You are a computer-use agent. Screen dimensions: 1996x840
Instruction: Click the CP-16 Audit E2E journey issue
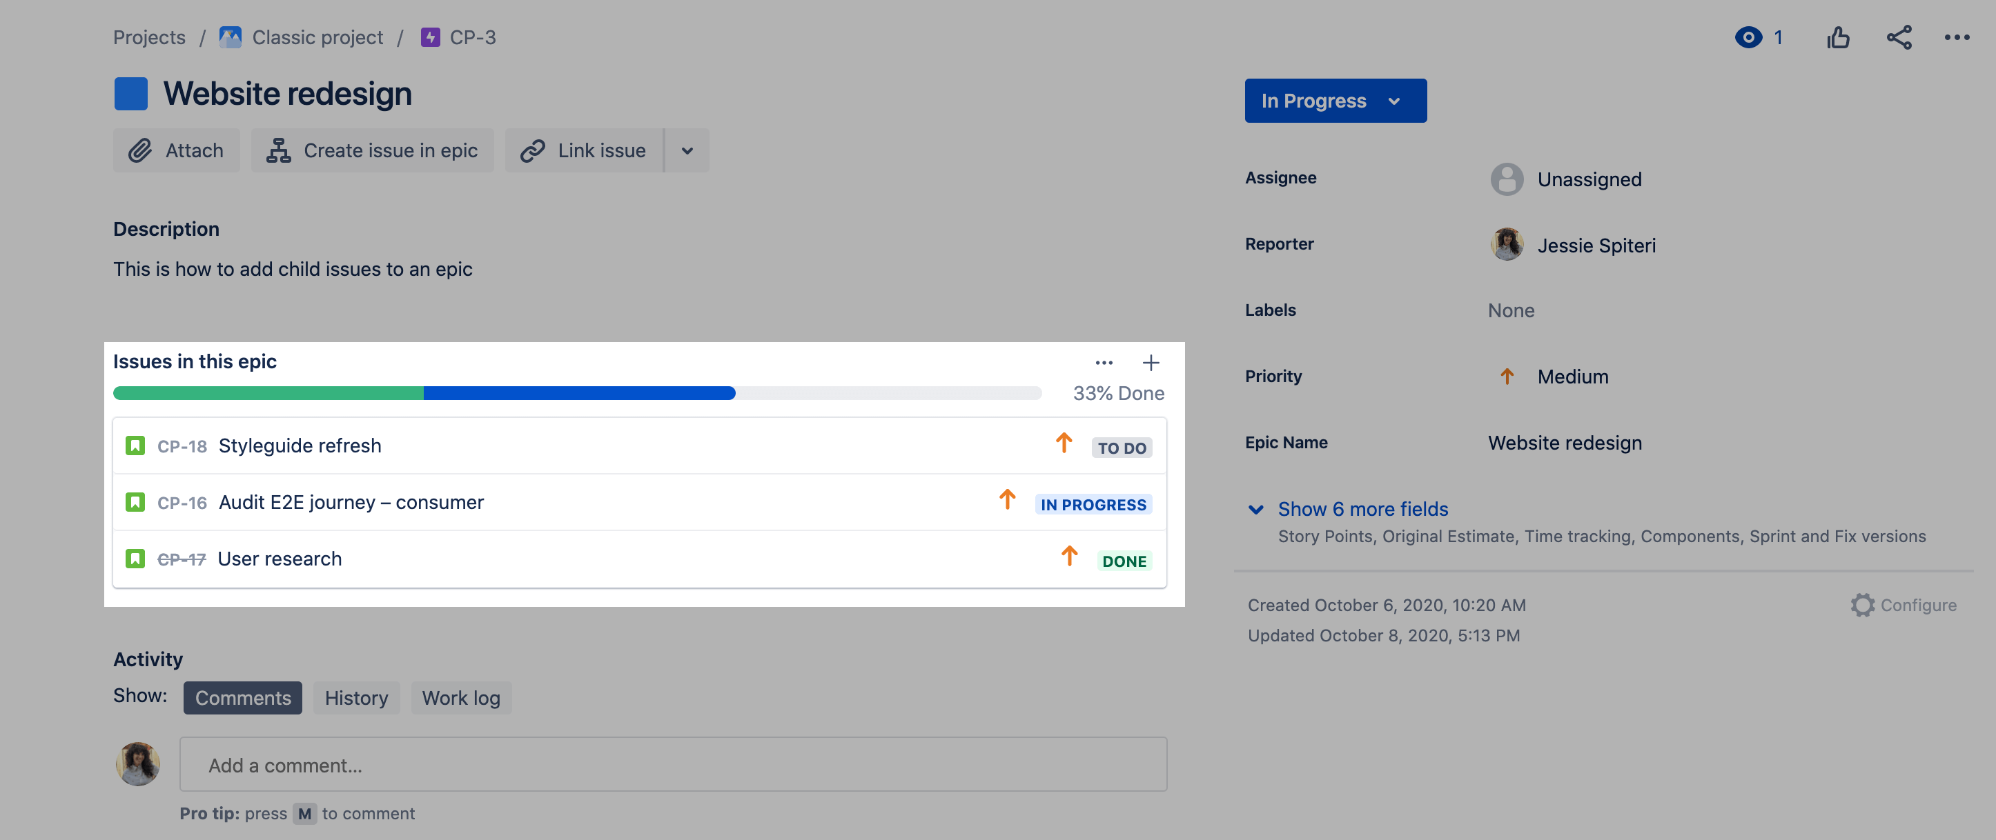351,501
